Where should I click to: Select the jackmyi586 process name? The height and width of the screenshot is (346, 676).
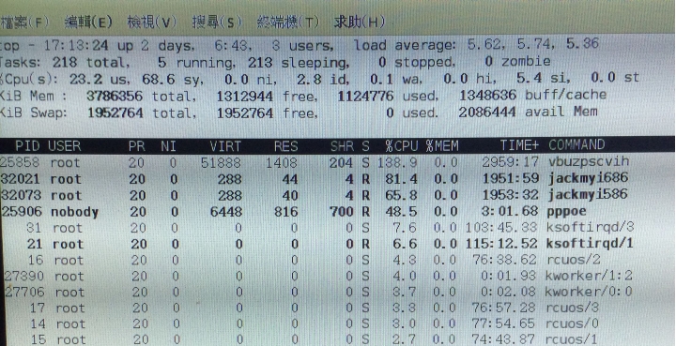[x=588, y=194]
